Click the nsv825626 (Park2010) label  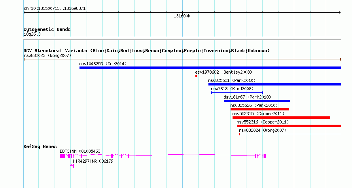(254, 105)
